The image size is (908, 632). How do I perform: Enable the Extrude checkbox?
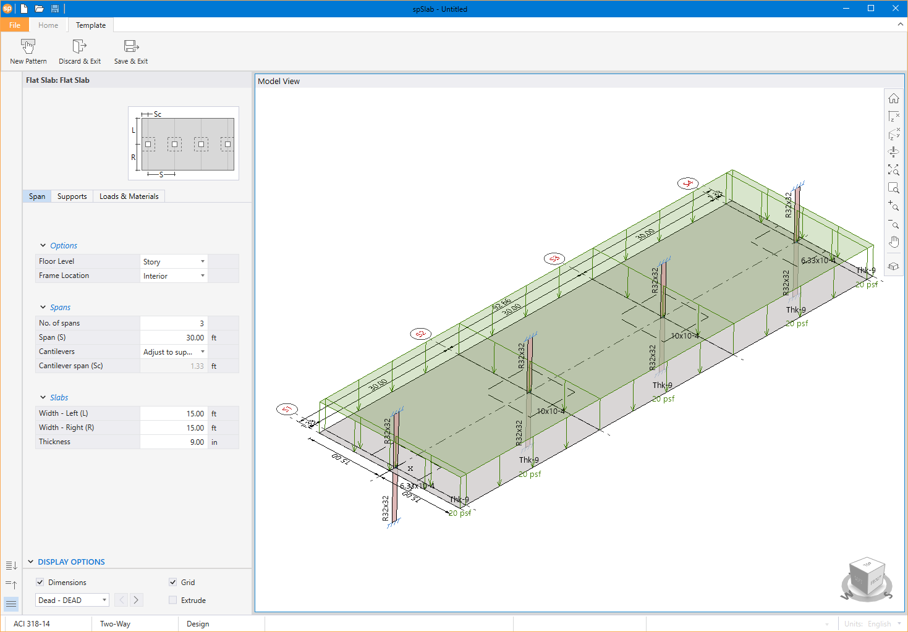tap(173, 600)
